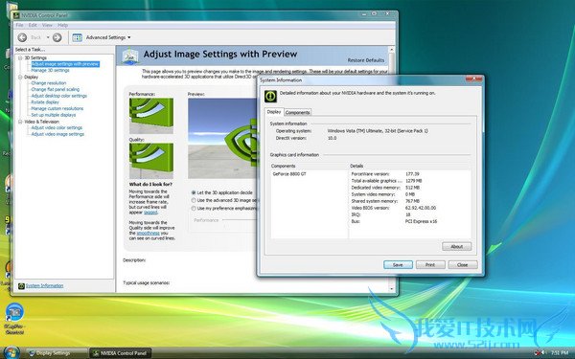Select 'Adjust image settings with preview' tree item
Image resolution: width=575 pixels, height=359 pixels.
[65, 64]
